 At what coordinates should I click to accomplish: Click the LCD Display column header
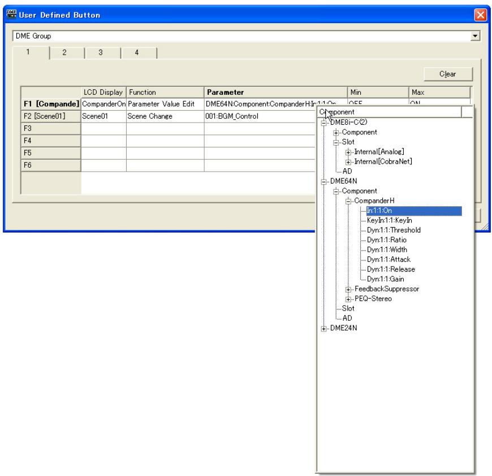tap(103, 92)
